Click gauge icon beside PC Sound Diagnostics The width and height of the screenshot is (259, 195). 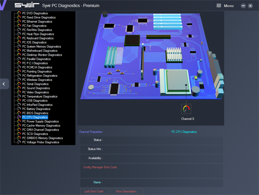click(19, 88)
